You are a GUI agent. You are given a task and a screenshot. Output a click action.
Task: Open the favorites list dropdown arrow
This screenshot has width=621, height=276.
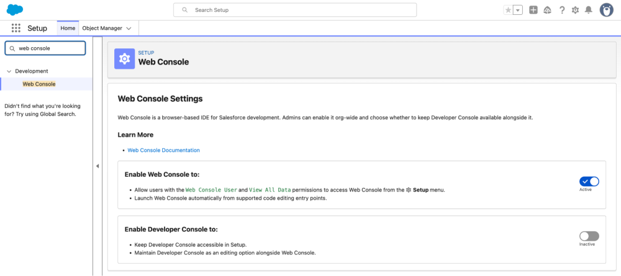click(518, 11)
